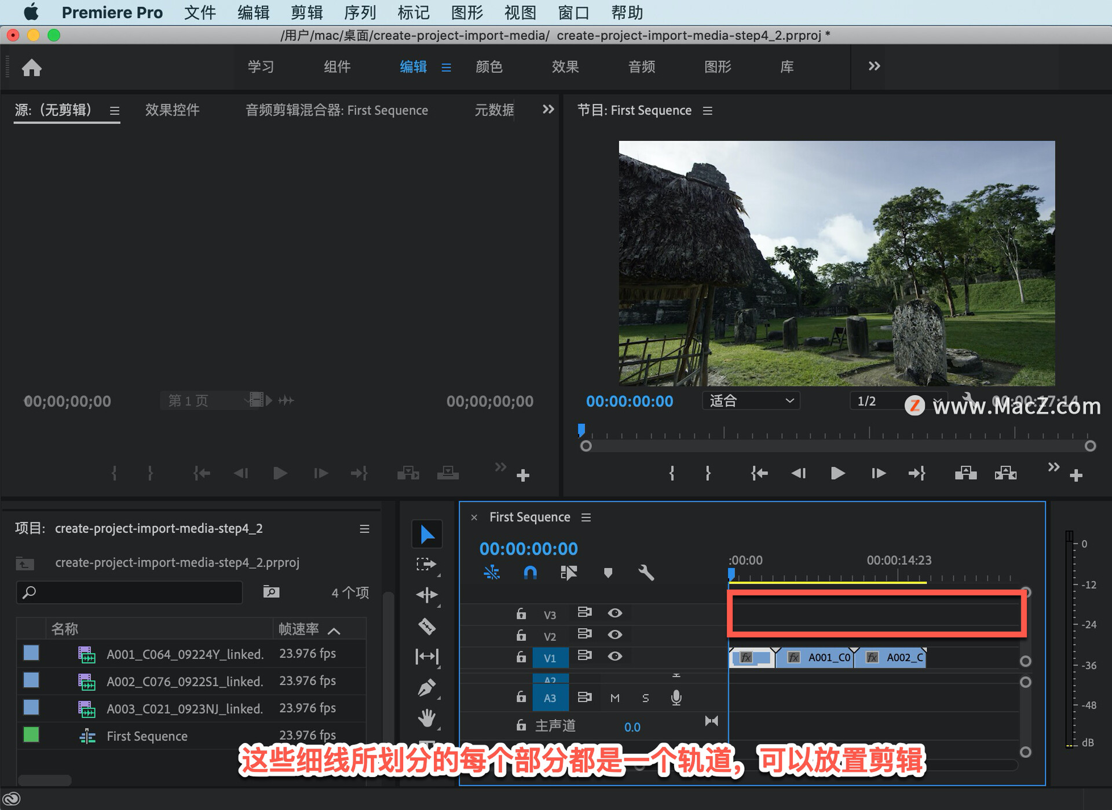Toggle the timeline Snap magnet icon

(530, 573)
